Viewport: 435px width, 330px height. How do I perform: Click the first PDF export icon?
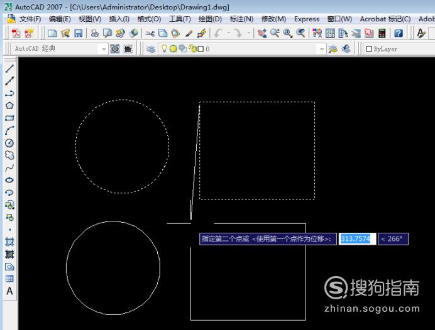coord(16,33)
